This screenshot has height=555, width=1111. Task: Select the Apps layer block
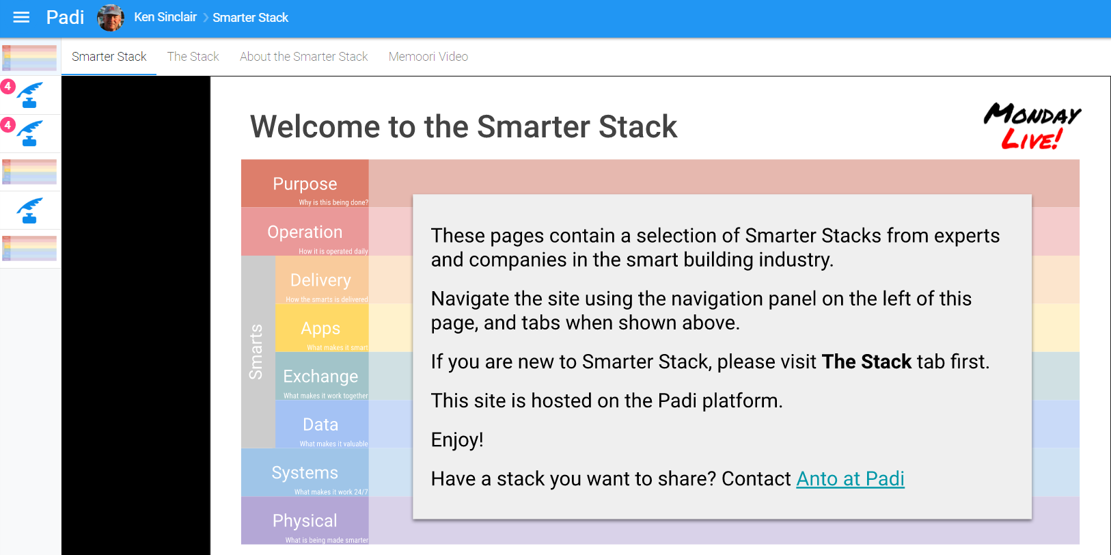coord(322,328)
